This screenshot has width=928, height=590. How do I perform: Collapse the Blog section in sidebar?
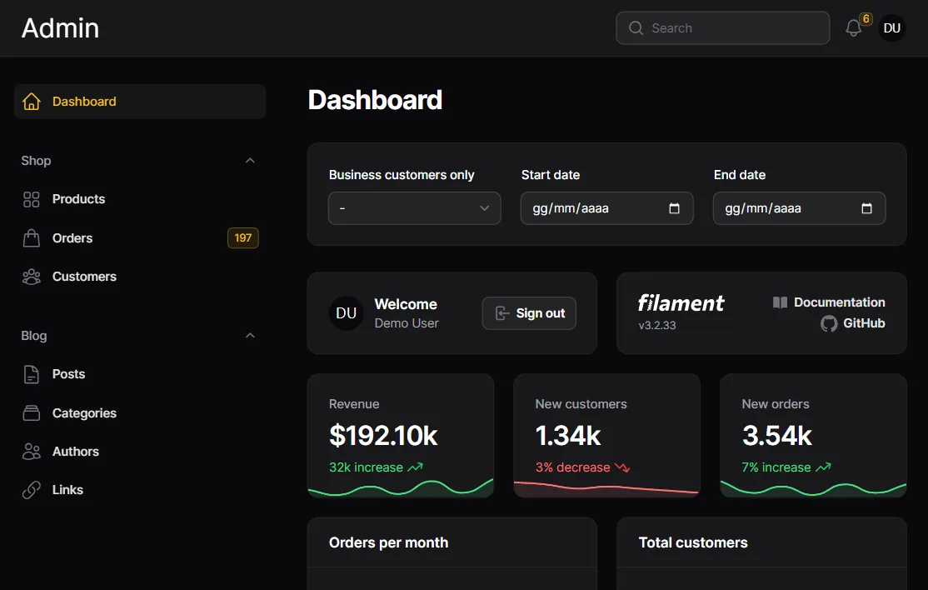pos(249,335)
